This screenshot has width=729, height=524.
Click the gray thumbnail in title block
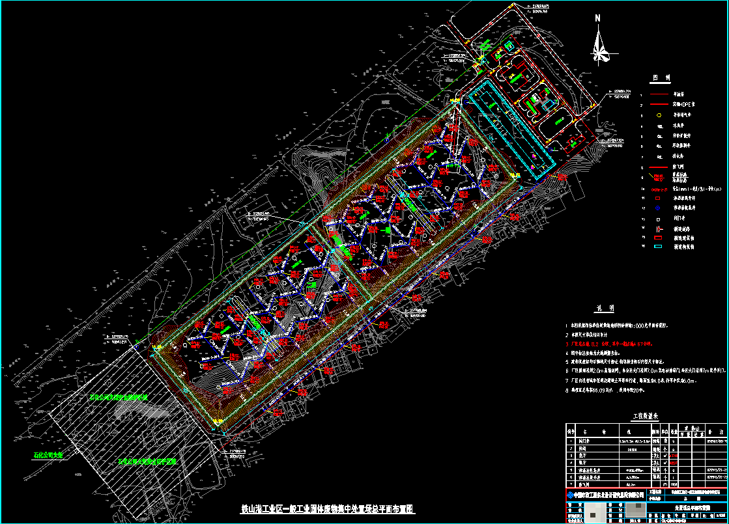pos(595,514)
